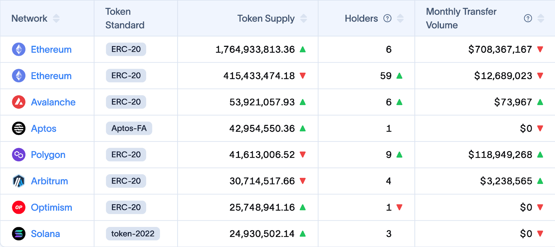Click the Aptos logo icon
Screen dimensions: 555x247
click(x=19, y=128)
